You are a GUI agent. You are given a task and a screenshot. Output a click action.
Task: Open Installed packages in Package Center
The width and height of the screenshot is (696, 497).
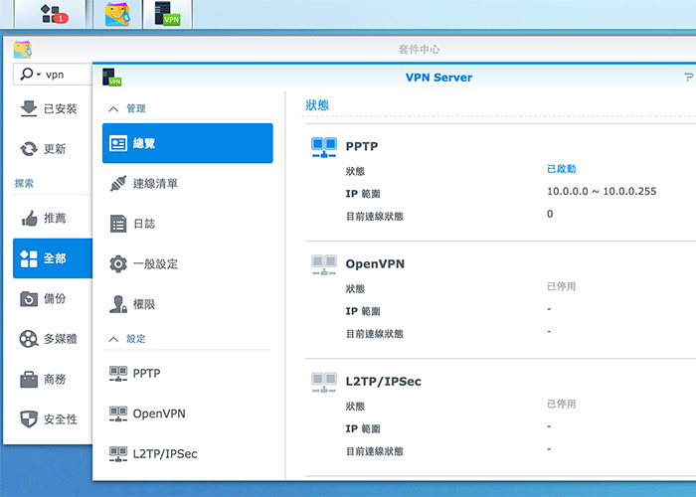click(53, 108)
